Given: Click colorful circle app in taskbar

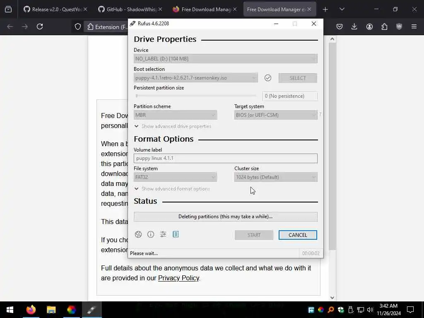Looking at the screenshot, I should tap(71, 310).
